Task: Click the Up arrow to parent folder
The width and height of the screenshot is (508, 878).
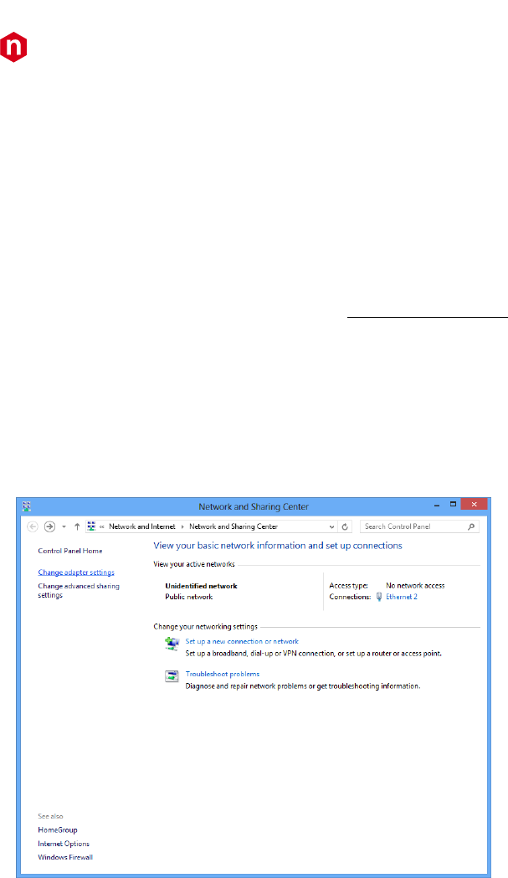Action: click(77, 526)
